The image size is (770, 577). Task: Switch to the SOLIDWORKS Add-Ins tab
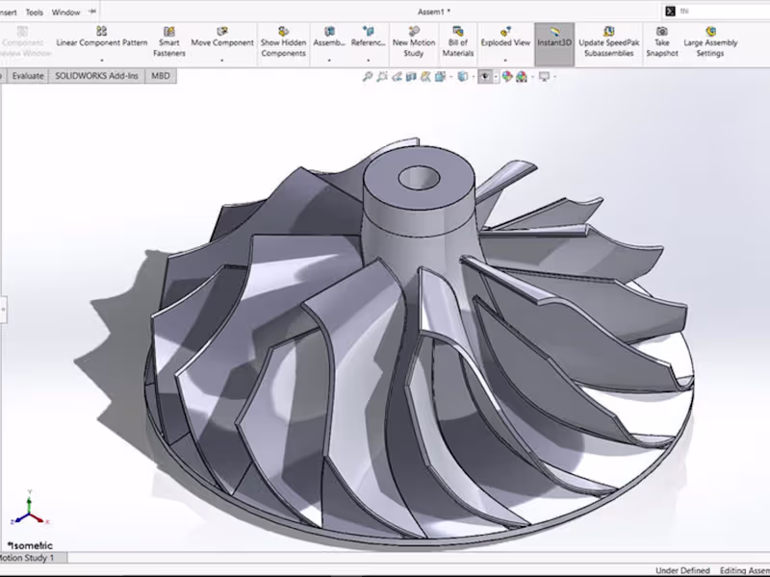pos(96,75)
